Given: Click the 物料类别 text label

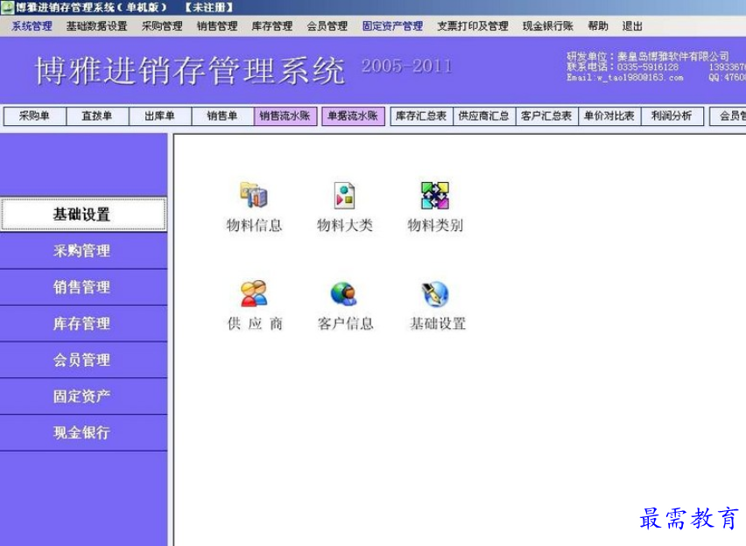Looking at the screenshot, I should pos(435,225).
